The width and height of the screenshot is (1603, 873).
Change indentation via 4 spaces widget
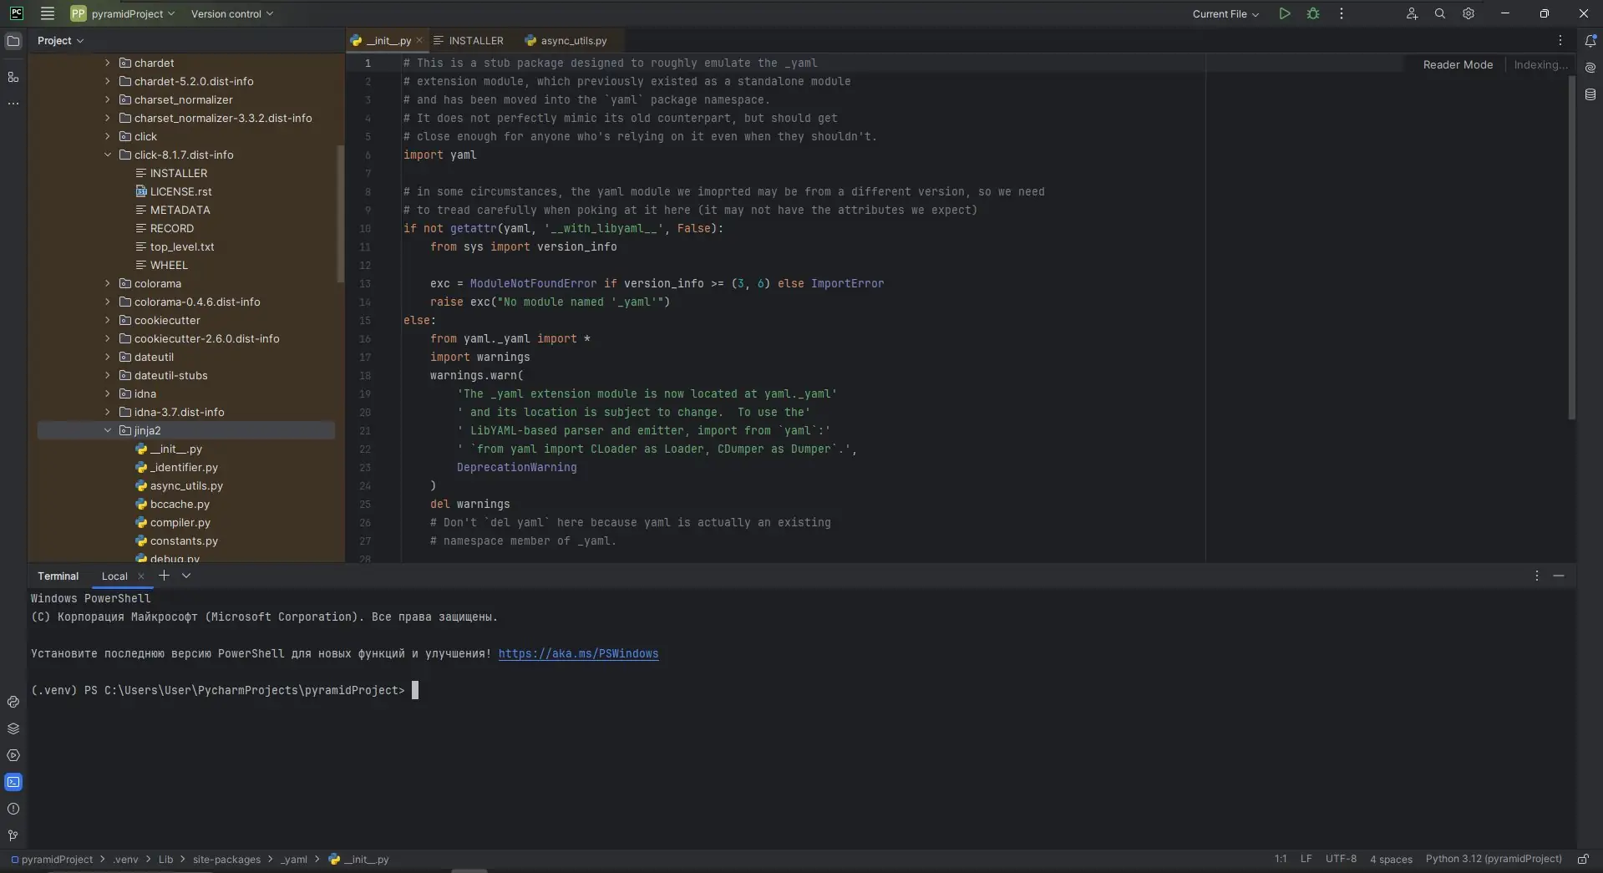click(1391, 859)
